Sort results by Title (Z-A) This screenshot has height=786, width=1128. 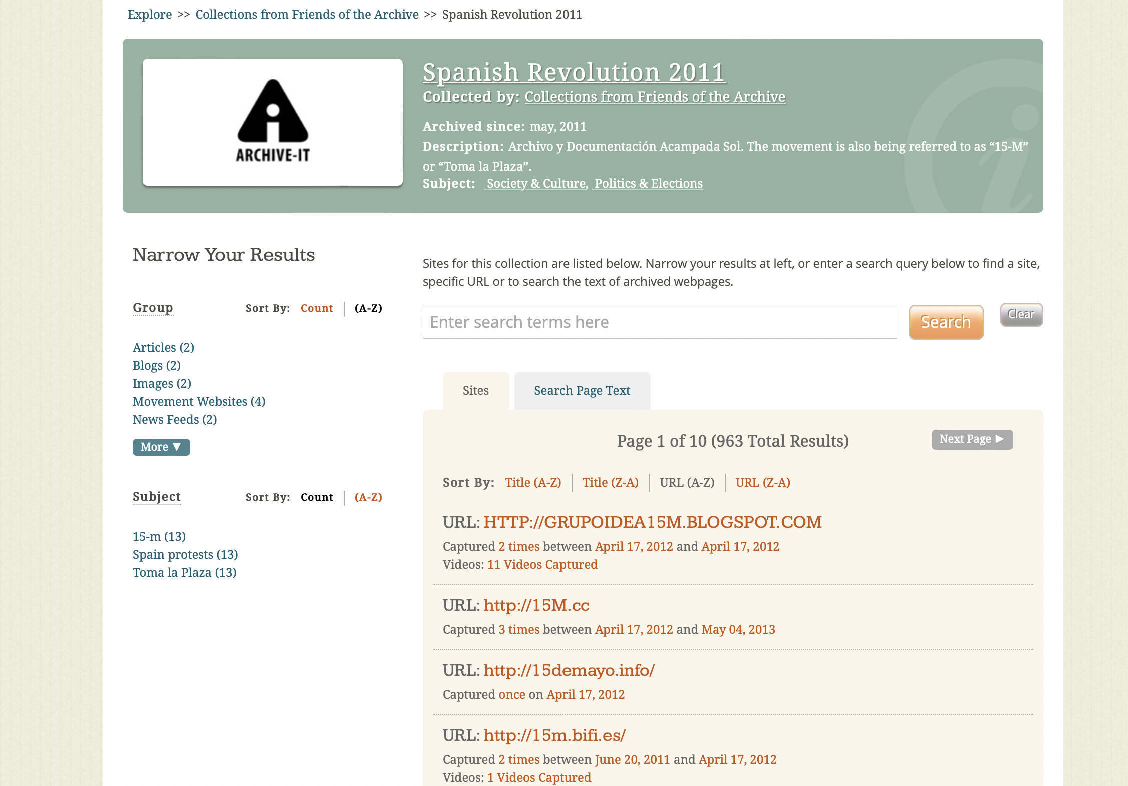(610, 482)
